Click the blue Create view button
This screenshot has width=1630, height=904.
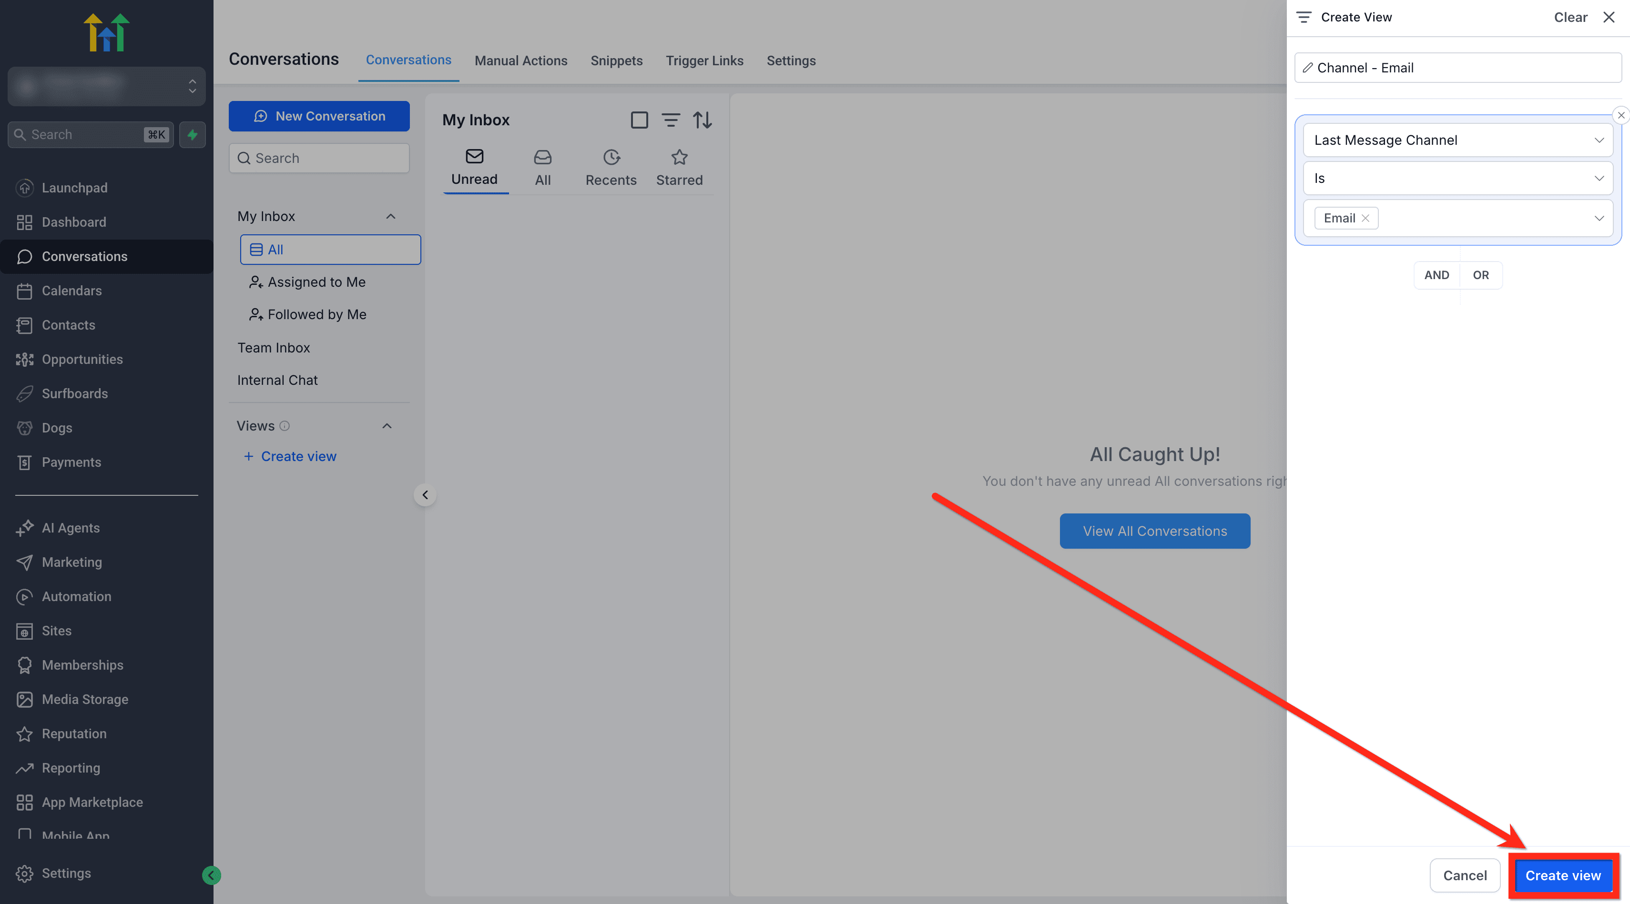click(x=1563, y=875)
